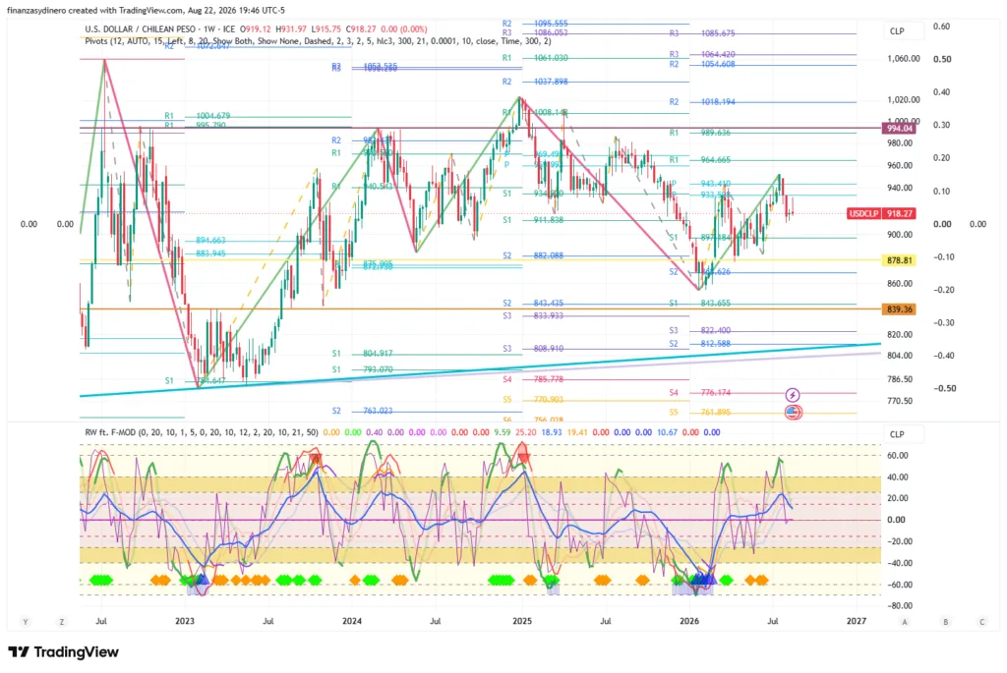Click the US flag economic event icon
Image resolution: width=1007 pixels, height=673 pixels.
tap(794, 412)
